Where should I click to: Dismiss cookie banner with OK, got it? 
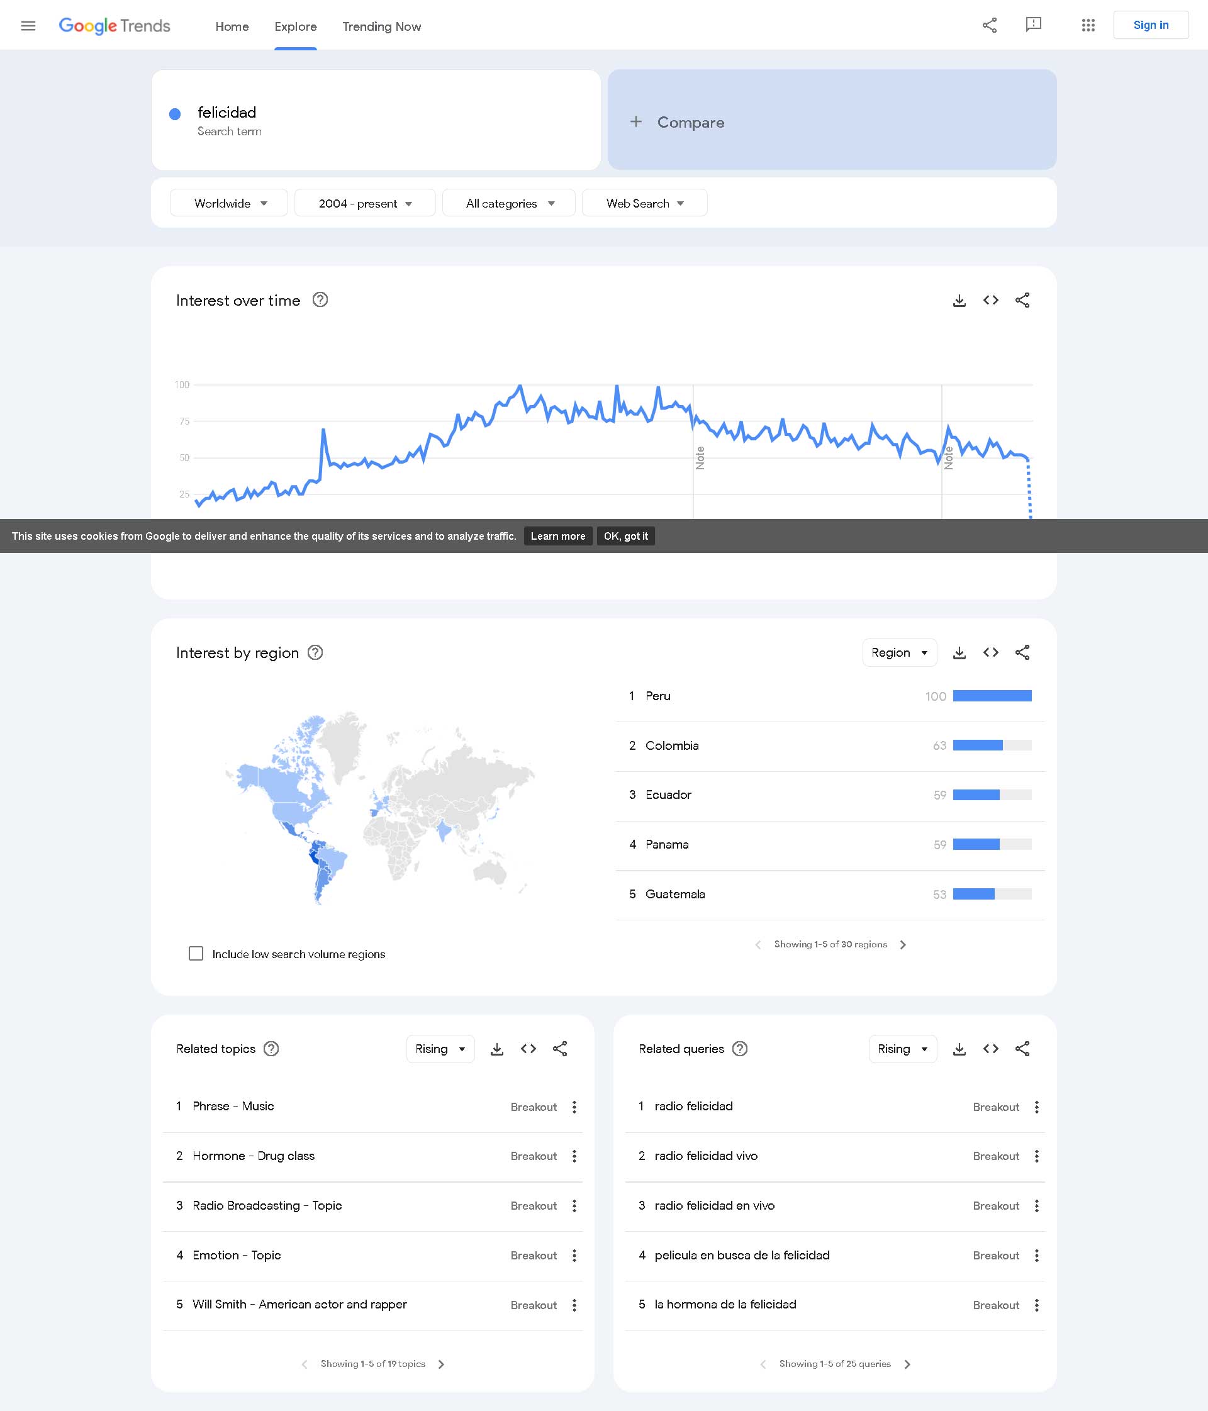(x=626, y=536)
